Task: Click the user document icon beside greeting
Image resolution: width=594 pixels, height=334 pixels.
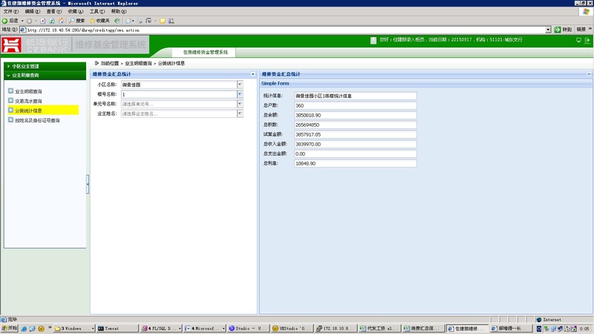Action: (373, 40)
